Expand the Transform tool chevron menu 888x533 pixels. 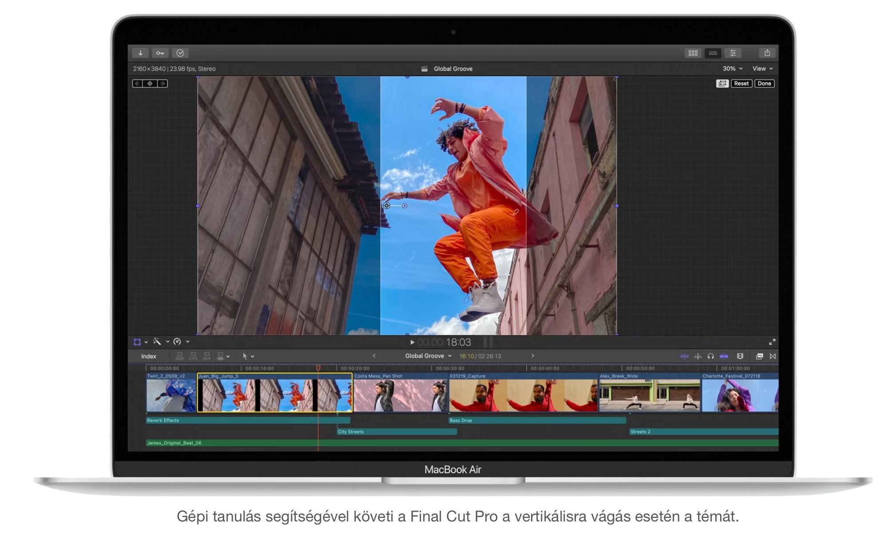[146, 342]
